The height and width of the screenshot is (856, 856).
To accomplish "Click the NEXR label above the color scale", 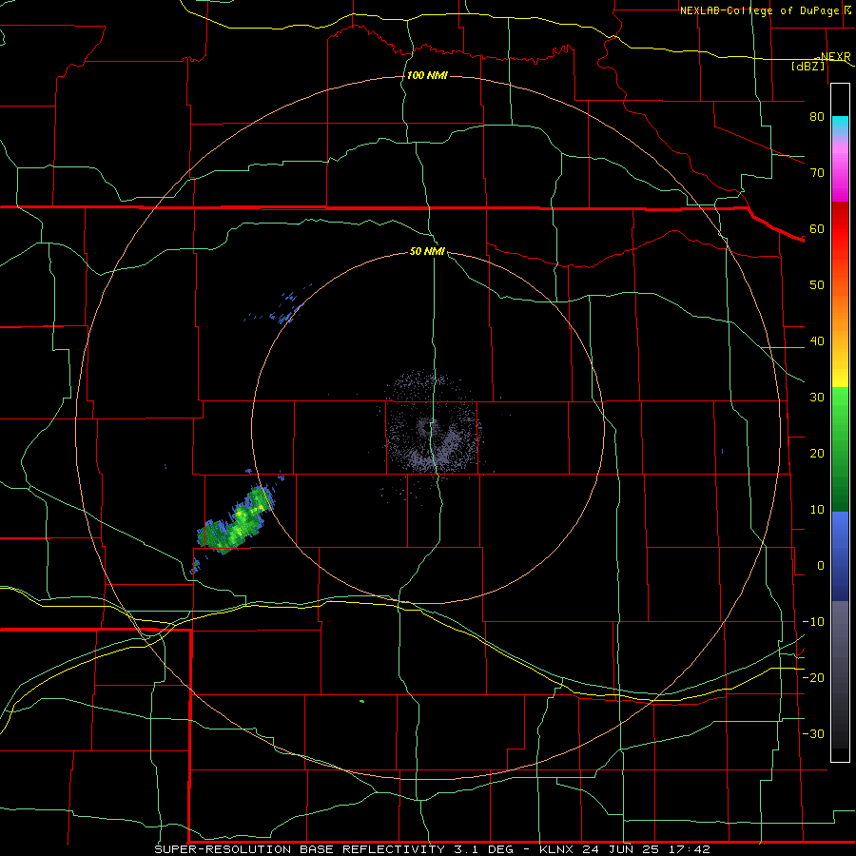I will [x=835, y=57].
